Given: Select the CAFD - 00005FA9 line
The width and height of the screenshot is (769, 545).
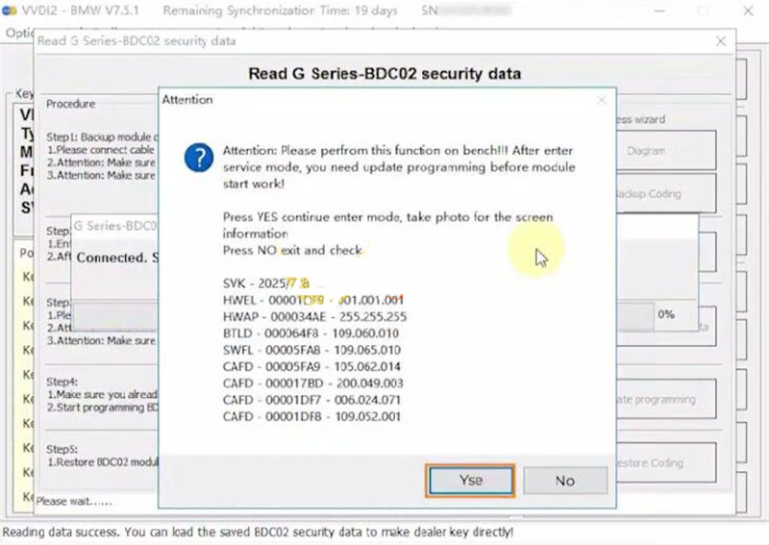Looking at the screenshot, I should 311,367.
